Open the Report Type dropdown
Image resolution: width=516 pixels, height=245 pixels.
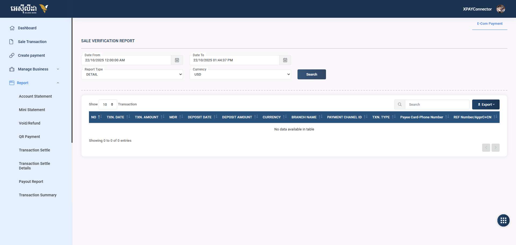point(132,74)
